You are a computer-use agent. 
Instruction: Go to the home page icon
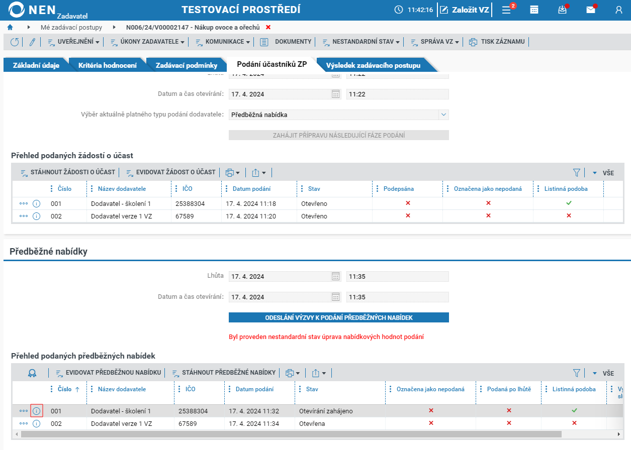10,27
